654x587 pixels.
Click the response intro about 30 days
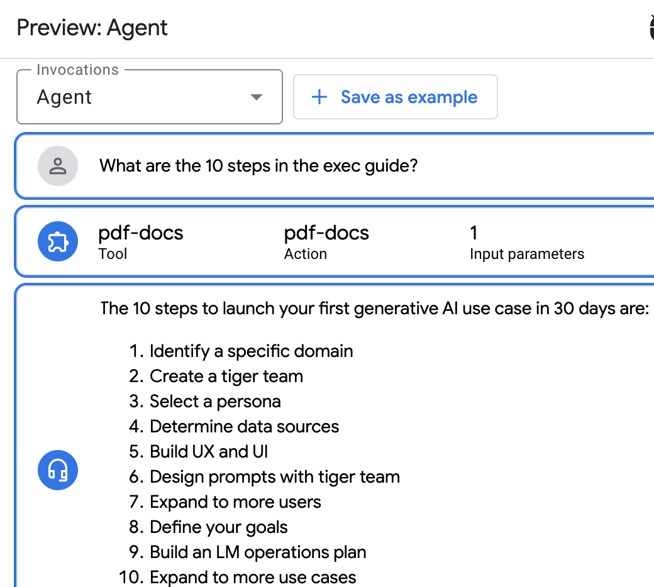point(374,309)
